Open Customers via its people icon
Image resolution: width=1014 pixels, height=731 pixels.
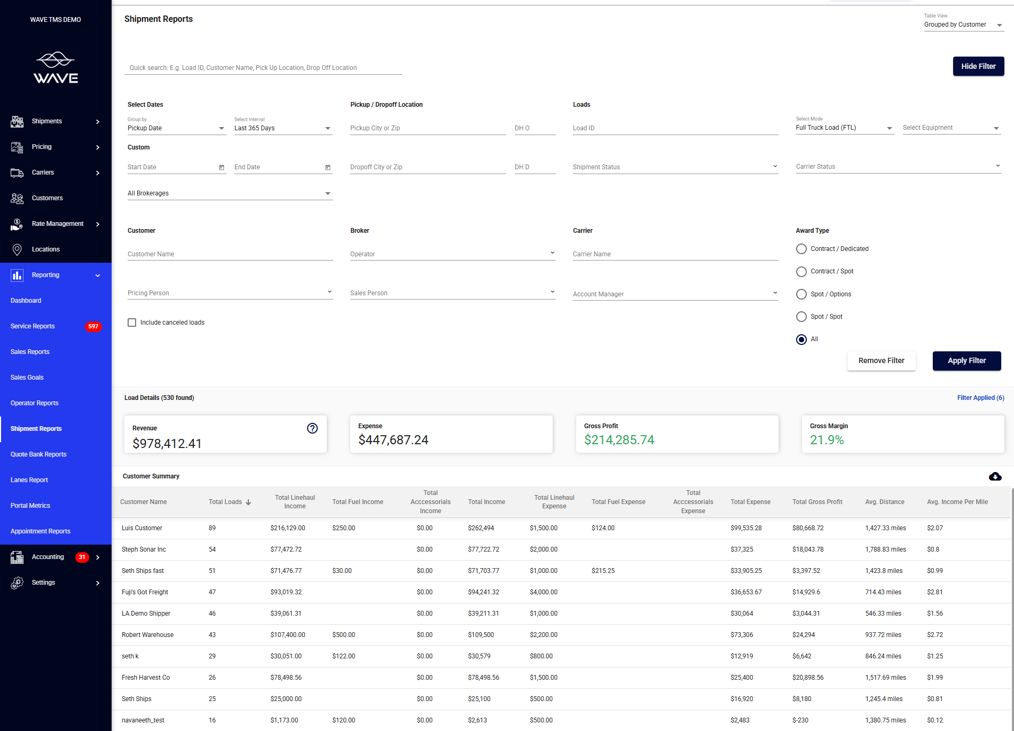[17, 199]
